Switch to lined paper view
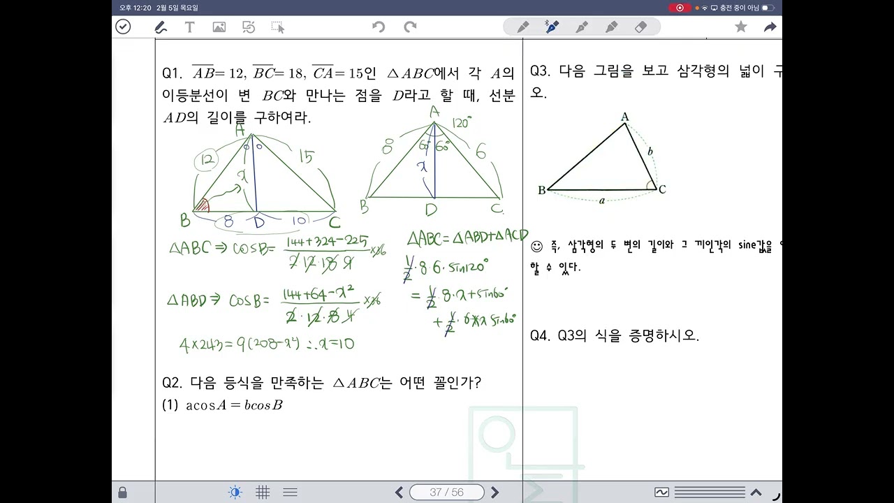 [x=291, y=493]
